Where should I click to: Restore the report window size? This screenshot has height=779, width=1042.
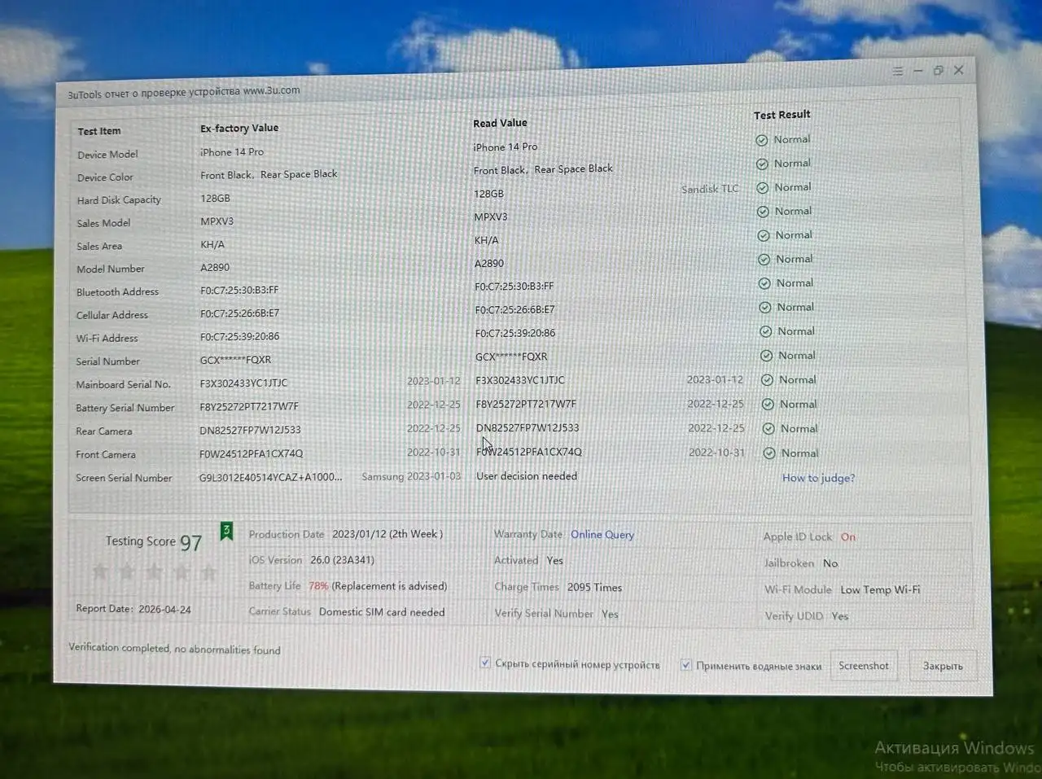[938, 71]
